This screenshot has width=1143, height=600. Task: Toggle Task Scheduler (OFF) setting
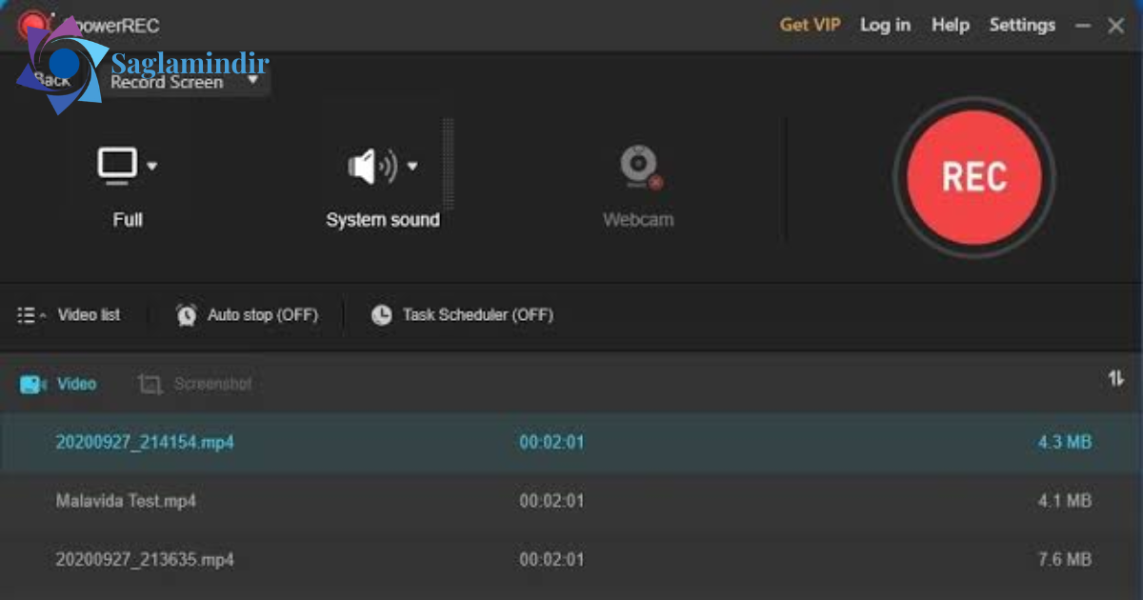477,315
